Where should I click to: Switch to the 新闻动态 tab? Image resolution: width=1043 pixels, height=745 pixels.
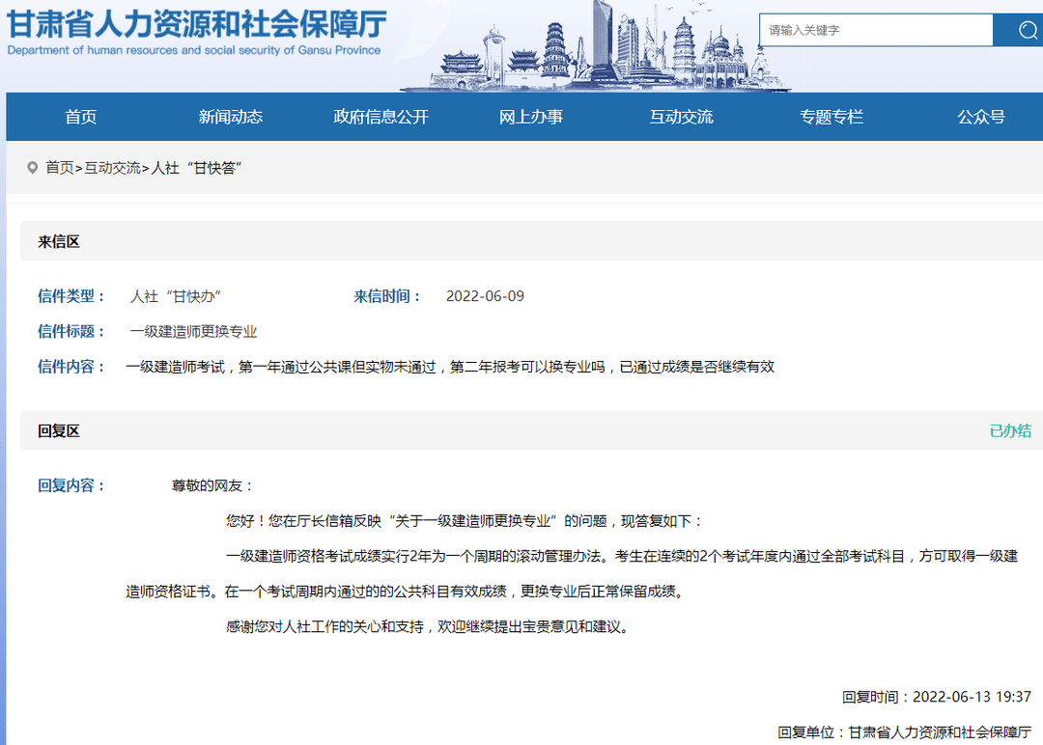[230, 116]
